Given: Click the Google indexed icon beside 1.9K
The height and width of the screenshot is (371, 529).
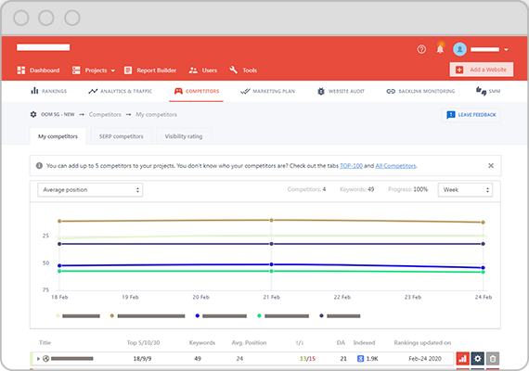Looking at the screenshot, I should 360,359.
